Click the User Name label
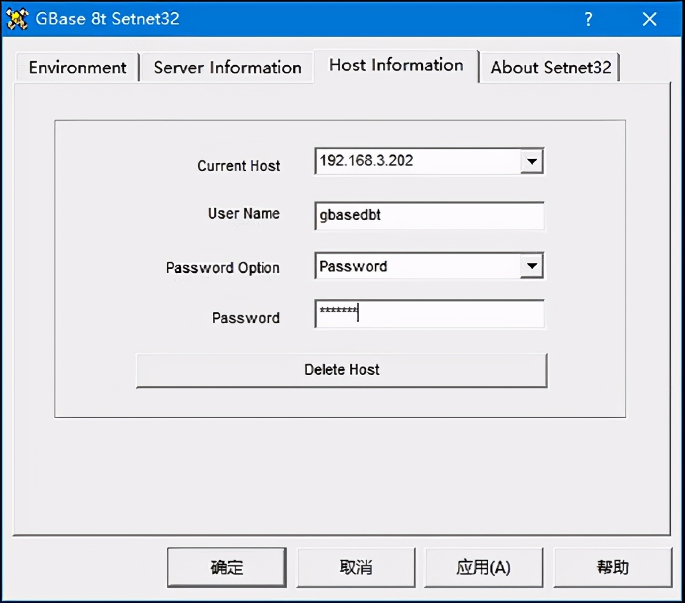685x603 pixels. pos(244,214)
